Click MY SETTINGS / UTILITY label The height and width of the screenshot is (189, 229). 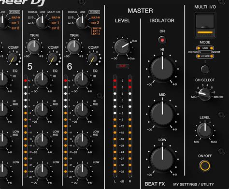coord(193,184)
